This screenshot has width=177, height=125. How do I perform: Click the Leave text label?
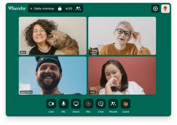pos(126,112)
